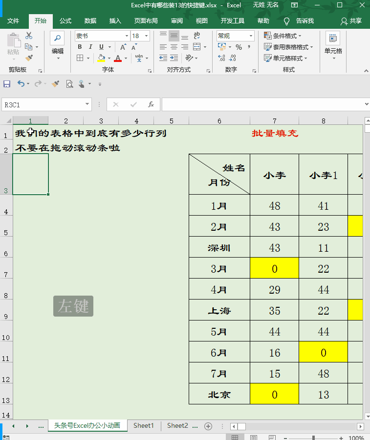Switch to the 公式 ribbon tab
Viewport: 370px width, 440px height.
(x=65, y=21)
